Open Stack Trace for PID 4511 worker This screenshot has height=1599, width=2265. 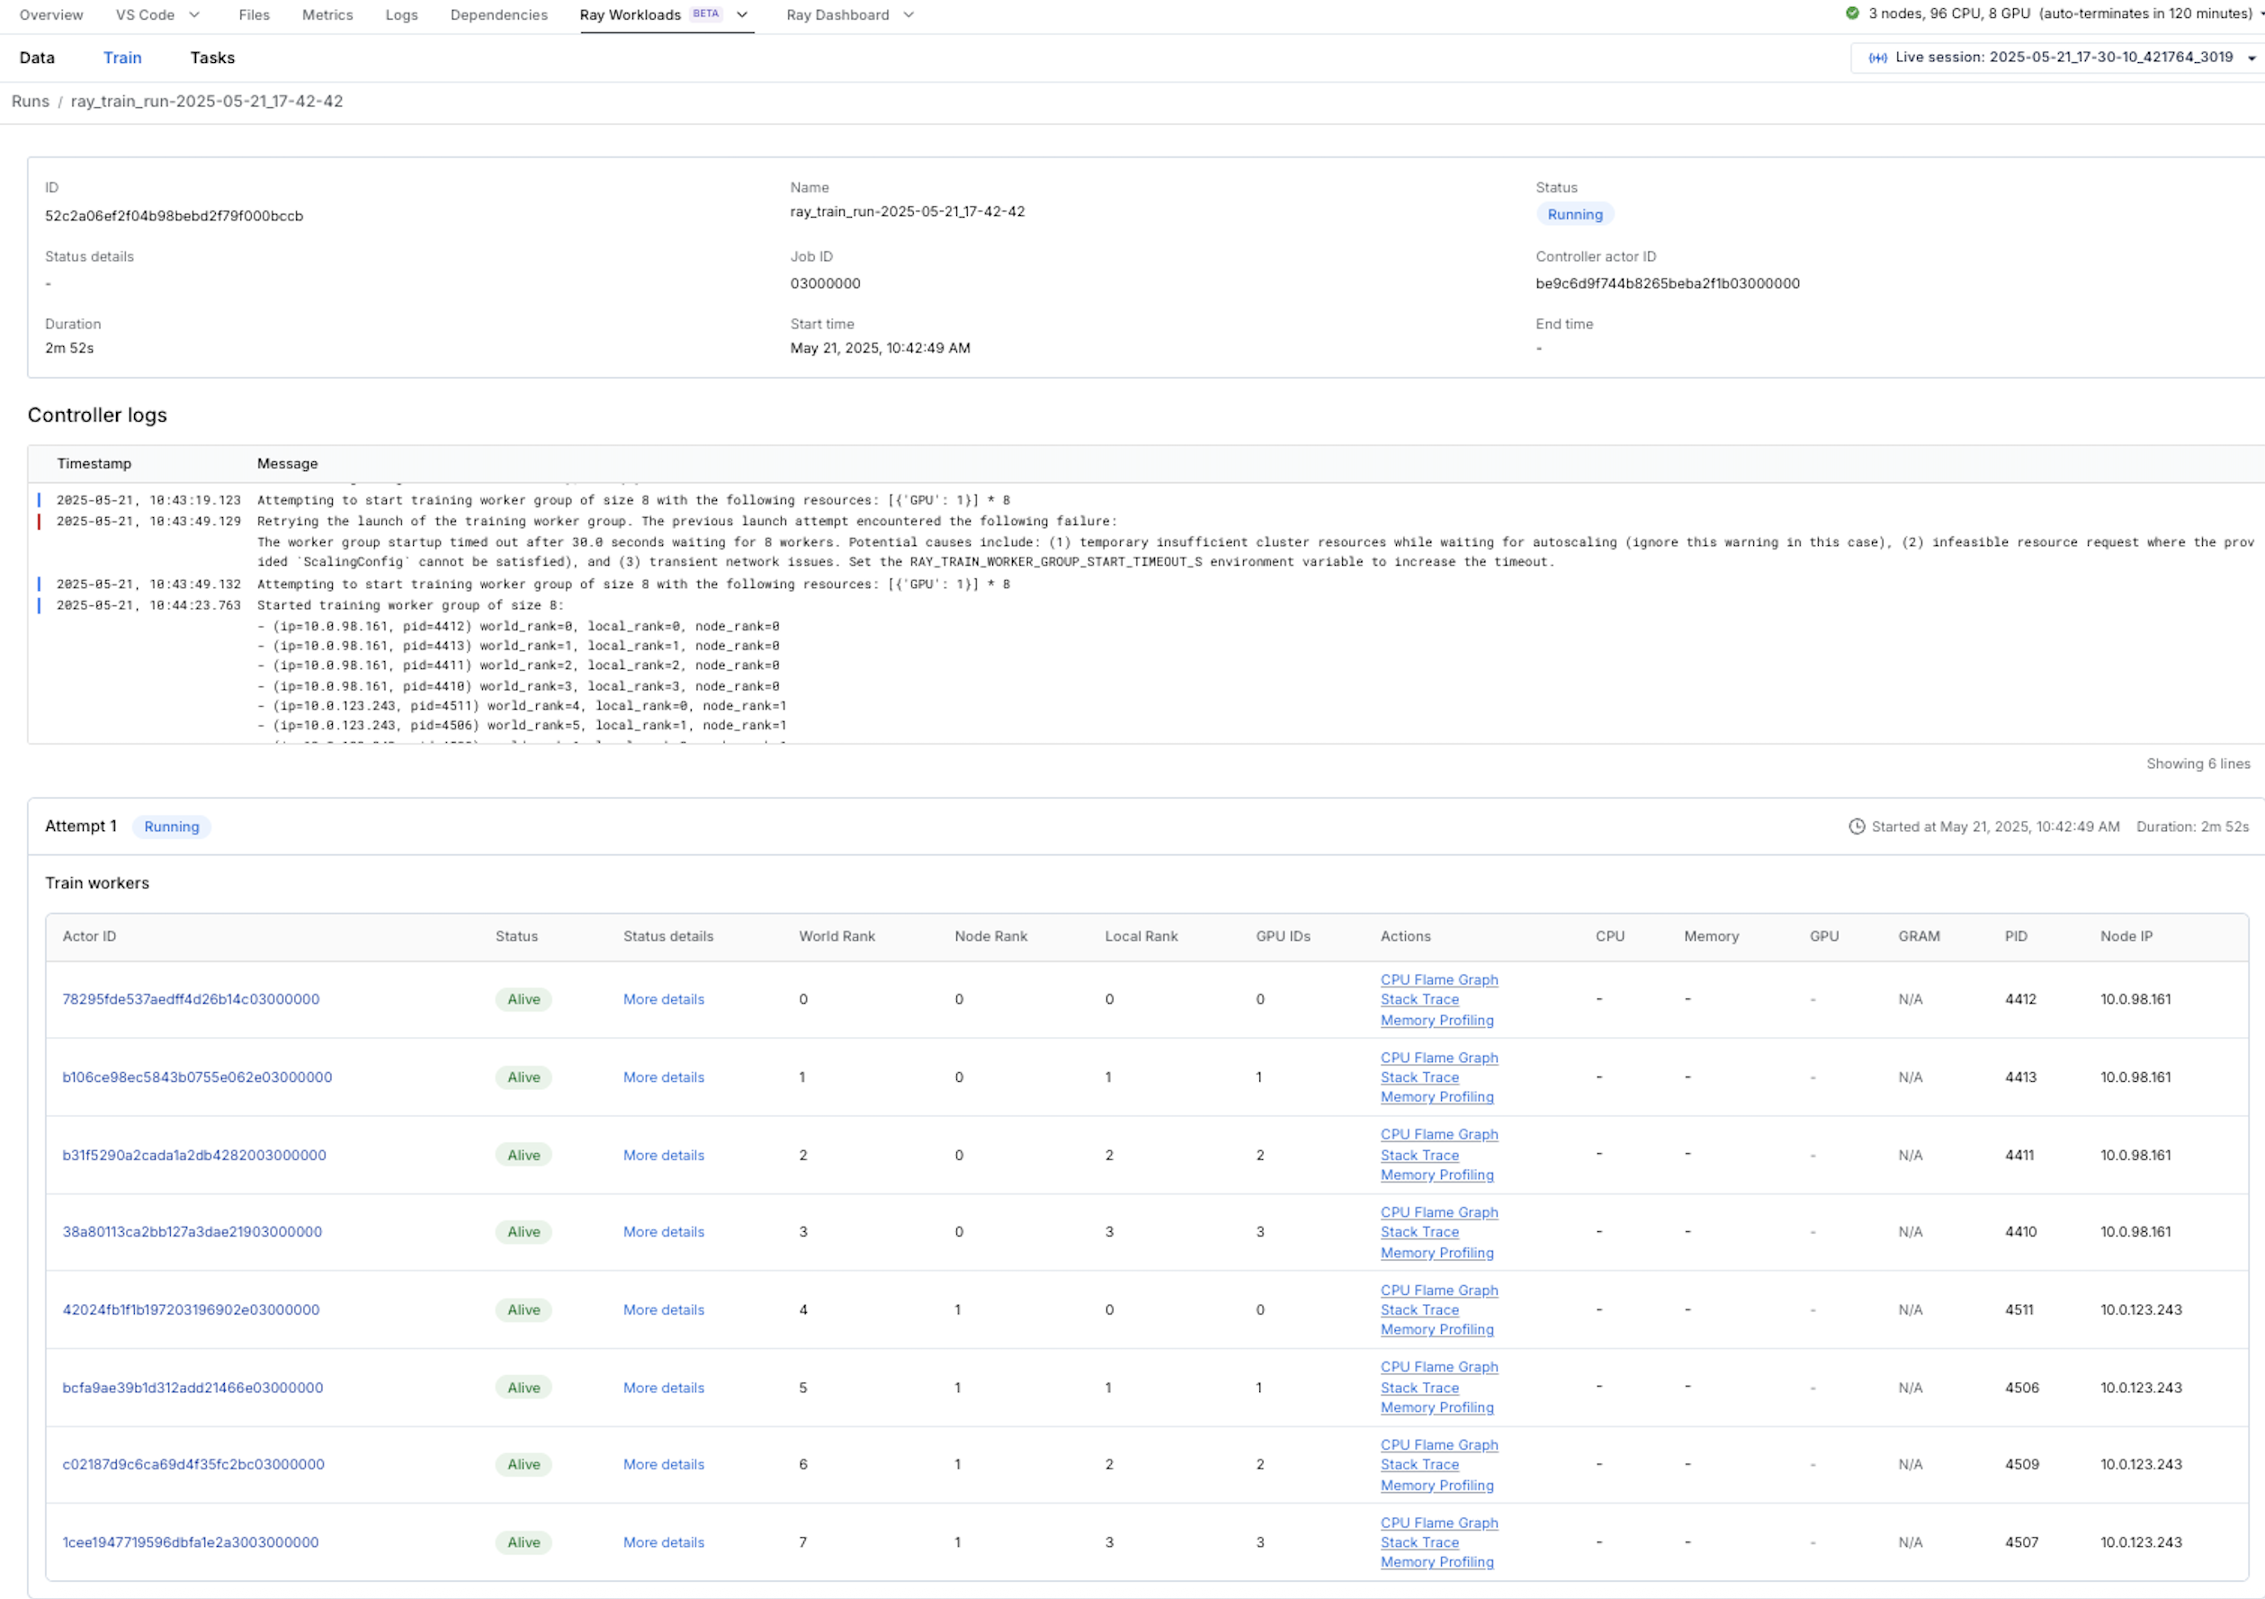(1419, 1310)
